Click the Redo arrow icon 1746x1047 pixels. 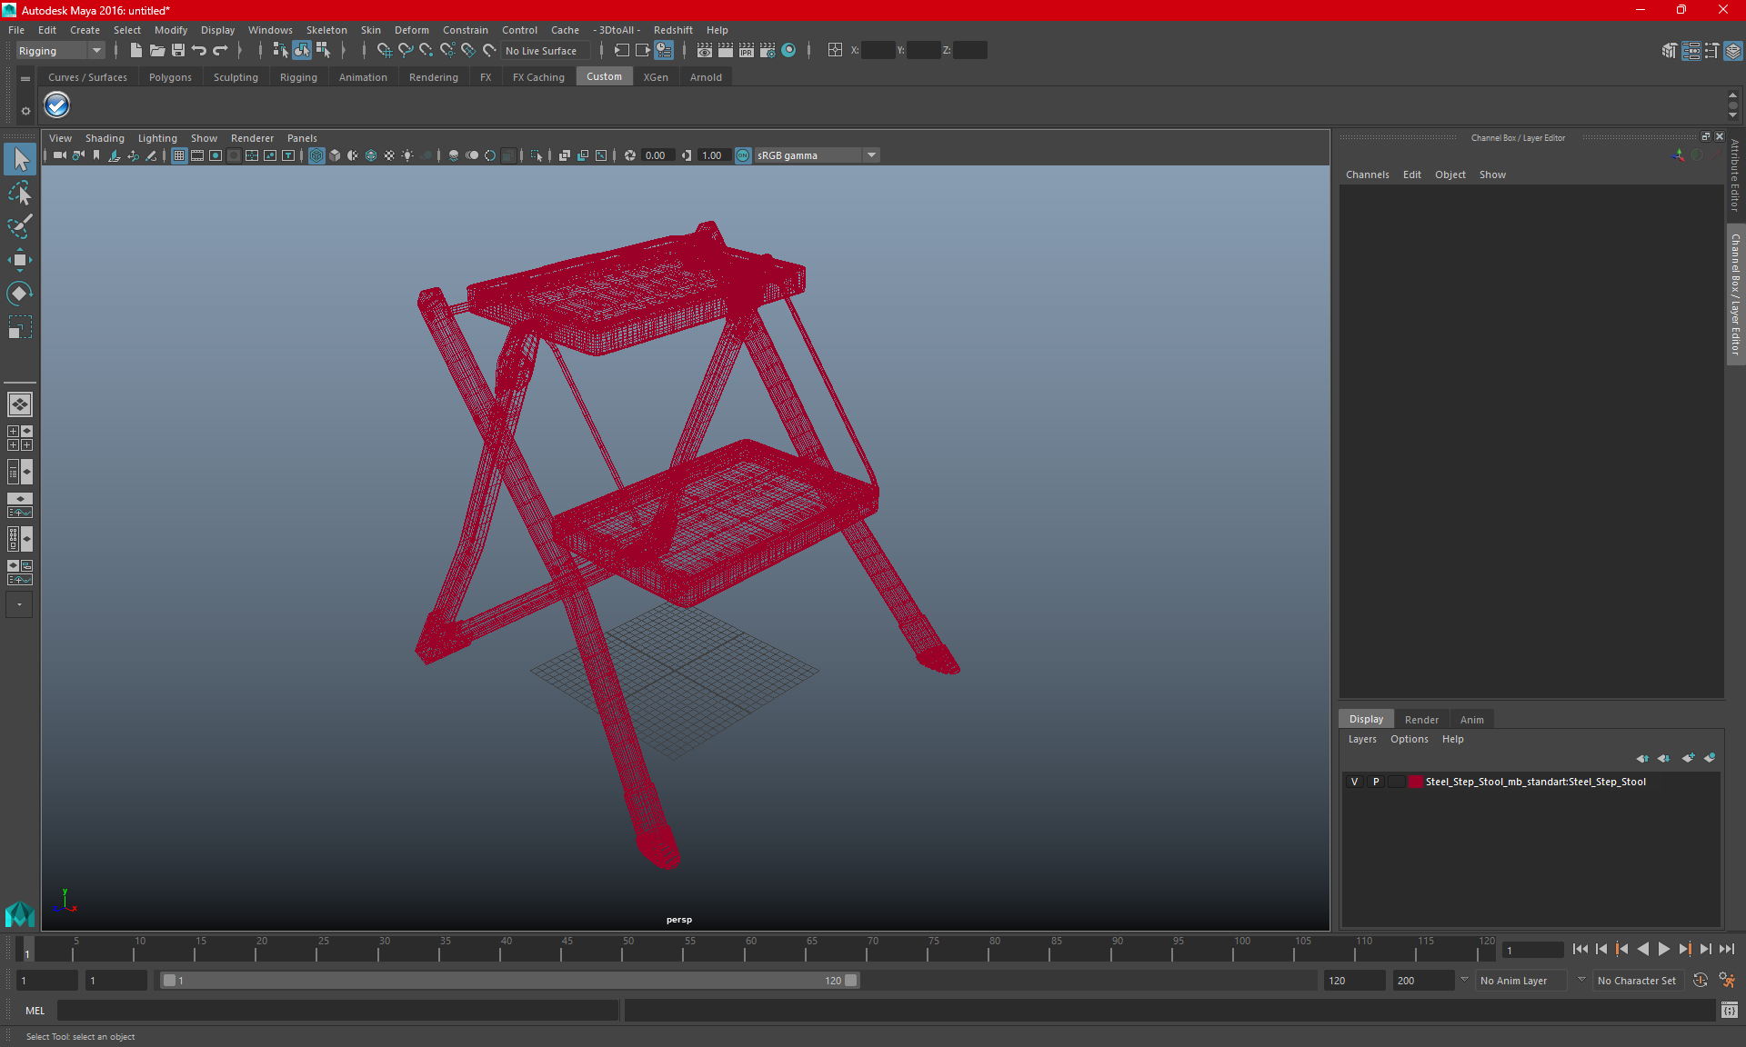220,51
